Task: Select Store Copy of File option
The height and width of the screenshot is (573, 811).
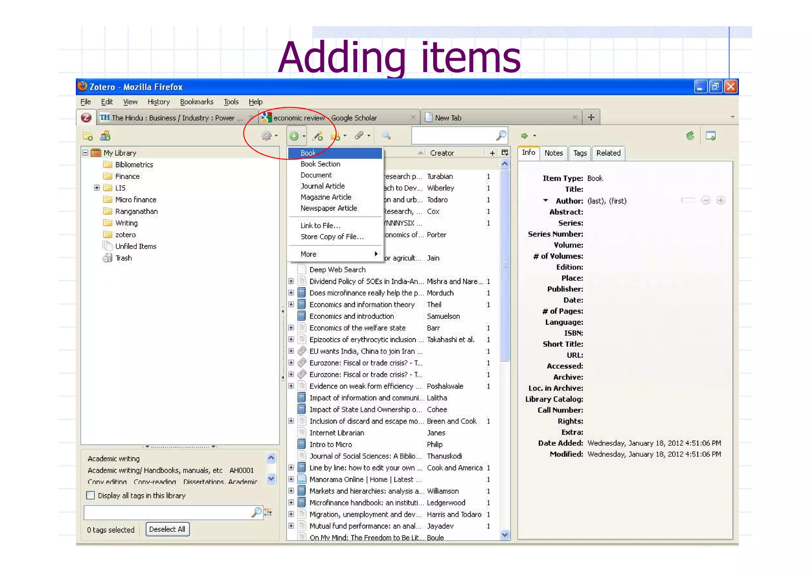Action: [332, 236]
